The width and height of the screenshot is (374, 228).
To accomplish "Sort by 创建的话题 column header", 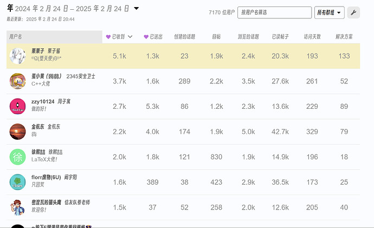I will click(x=184, y=37).
